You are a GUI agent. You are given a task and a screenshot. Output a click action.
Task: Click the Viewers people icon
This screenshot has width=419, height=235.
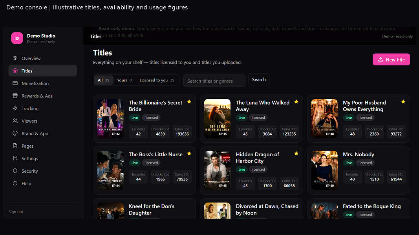pos(15,121)
